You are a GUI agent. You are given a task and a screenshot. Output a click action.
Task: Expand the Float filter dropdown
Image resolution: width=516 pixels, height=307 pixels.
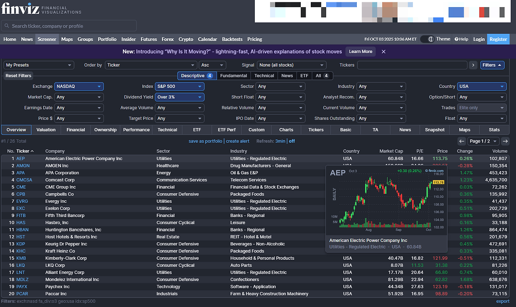[x=482, y=118]
